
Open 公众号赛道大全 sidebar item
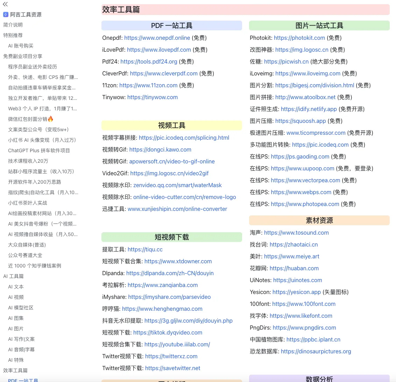pyautogui.click(x=25, y=255)
